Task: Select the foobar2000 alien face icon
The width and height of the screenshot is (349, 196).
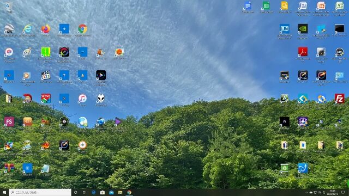Action: [x=101, y=99]
